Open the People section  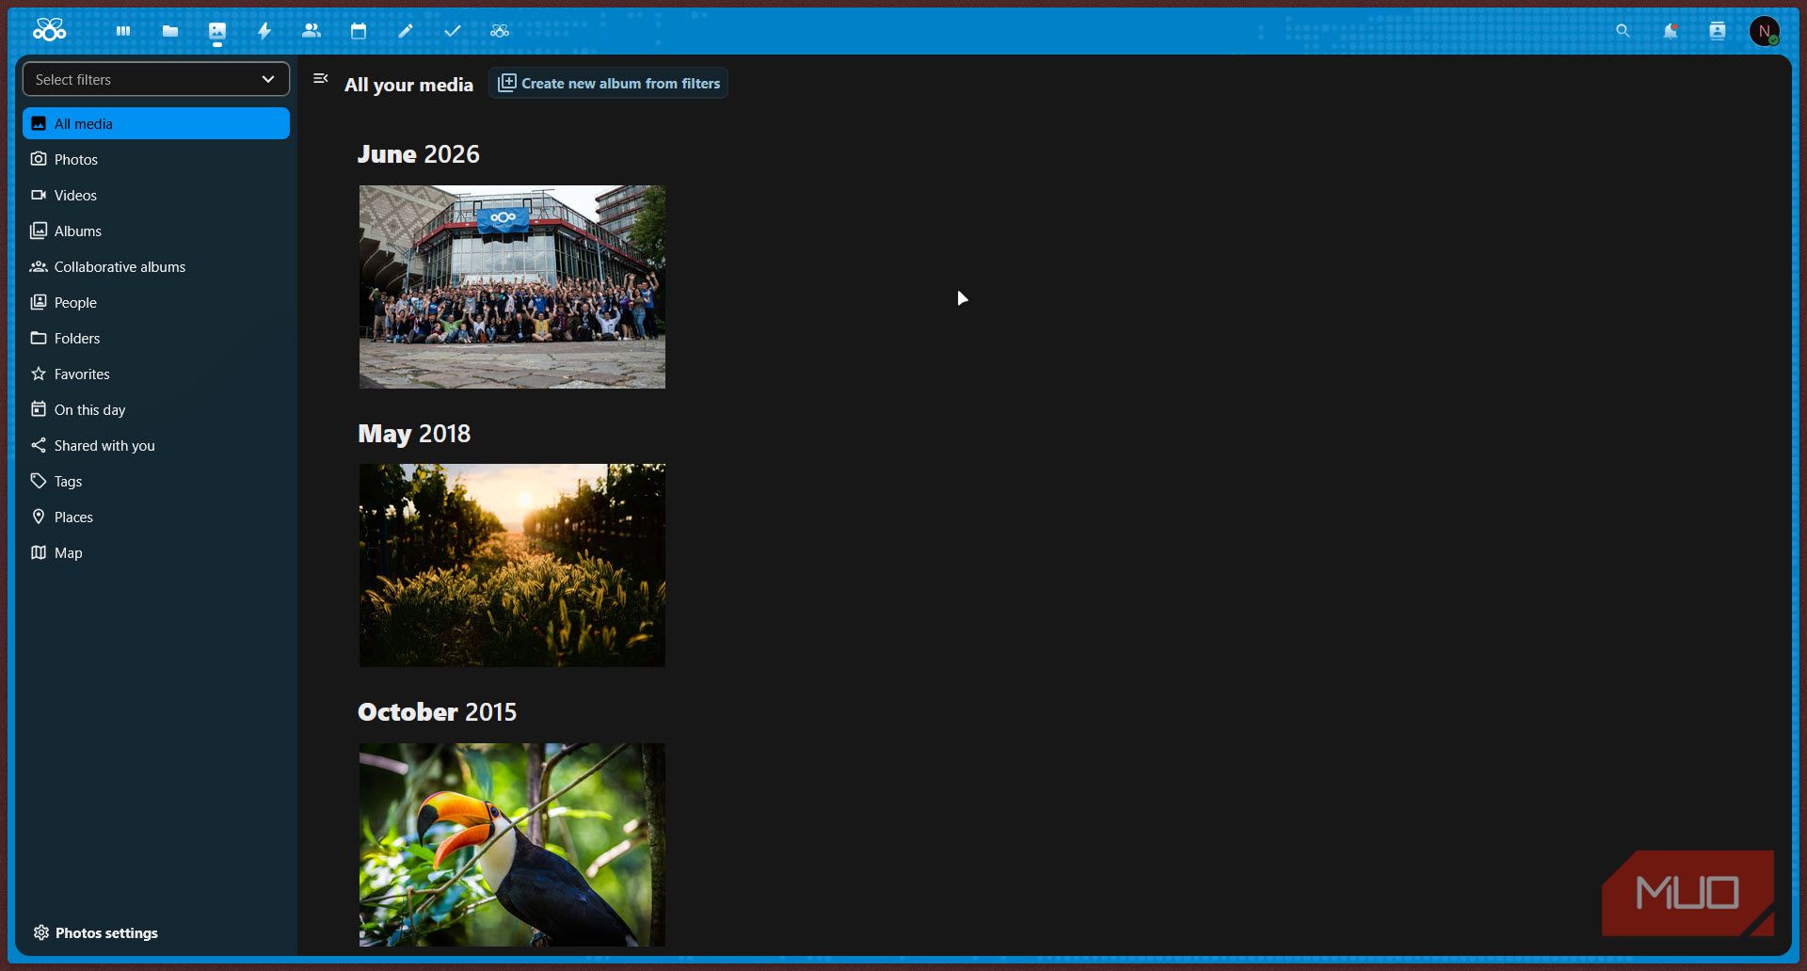[x=156, y=302]
